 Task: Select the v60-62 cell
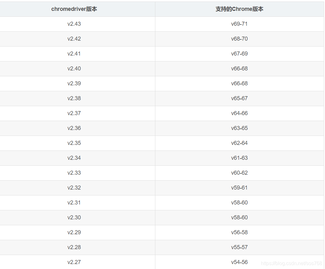coord(239,173)
